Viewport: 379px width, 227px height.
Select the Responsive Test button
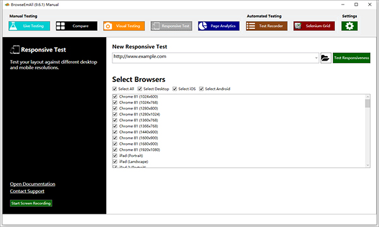[171, 26]
